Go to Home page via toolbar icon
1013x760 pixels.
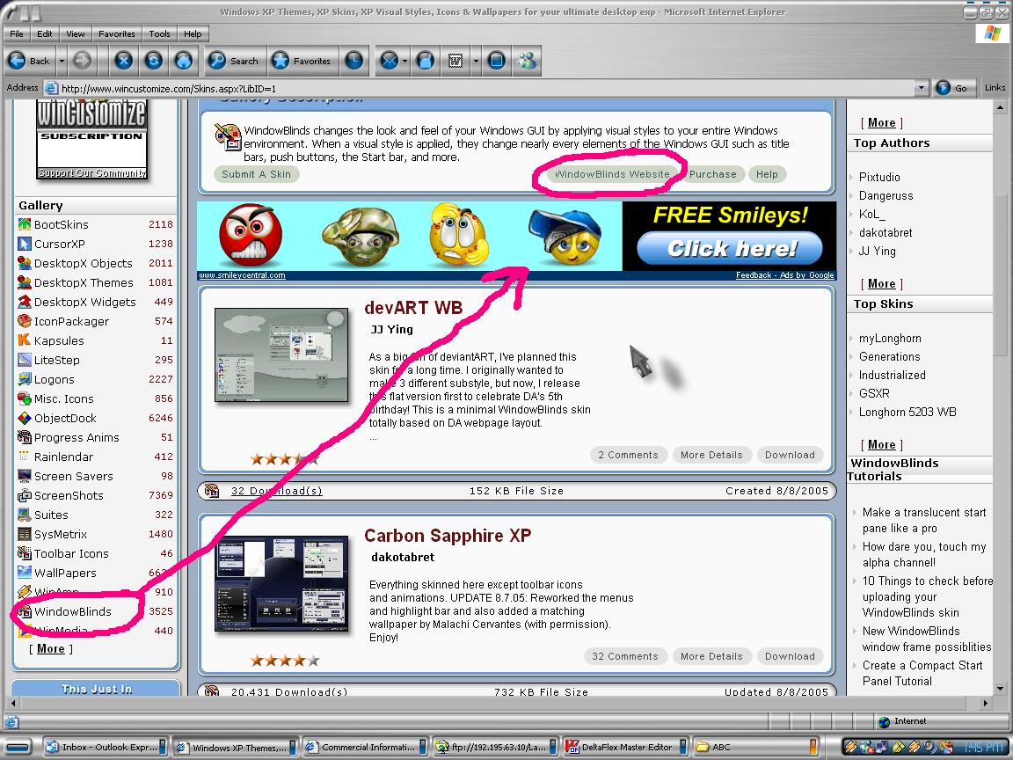(183, 61)
